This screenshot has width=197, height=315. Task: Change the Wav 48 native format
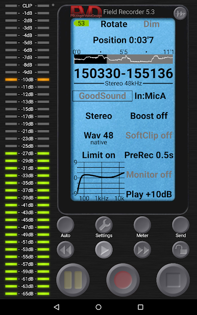[98, 138]
